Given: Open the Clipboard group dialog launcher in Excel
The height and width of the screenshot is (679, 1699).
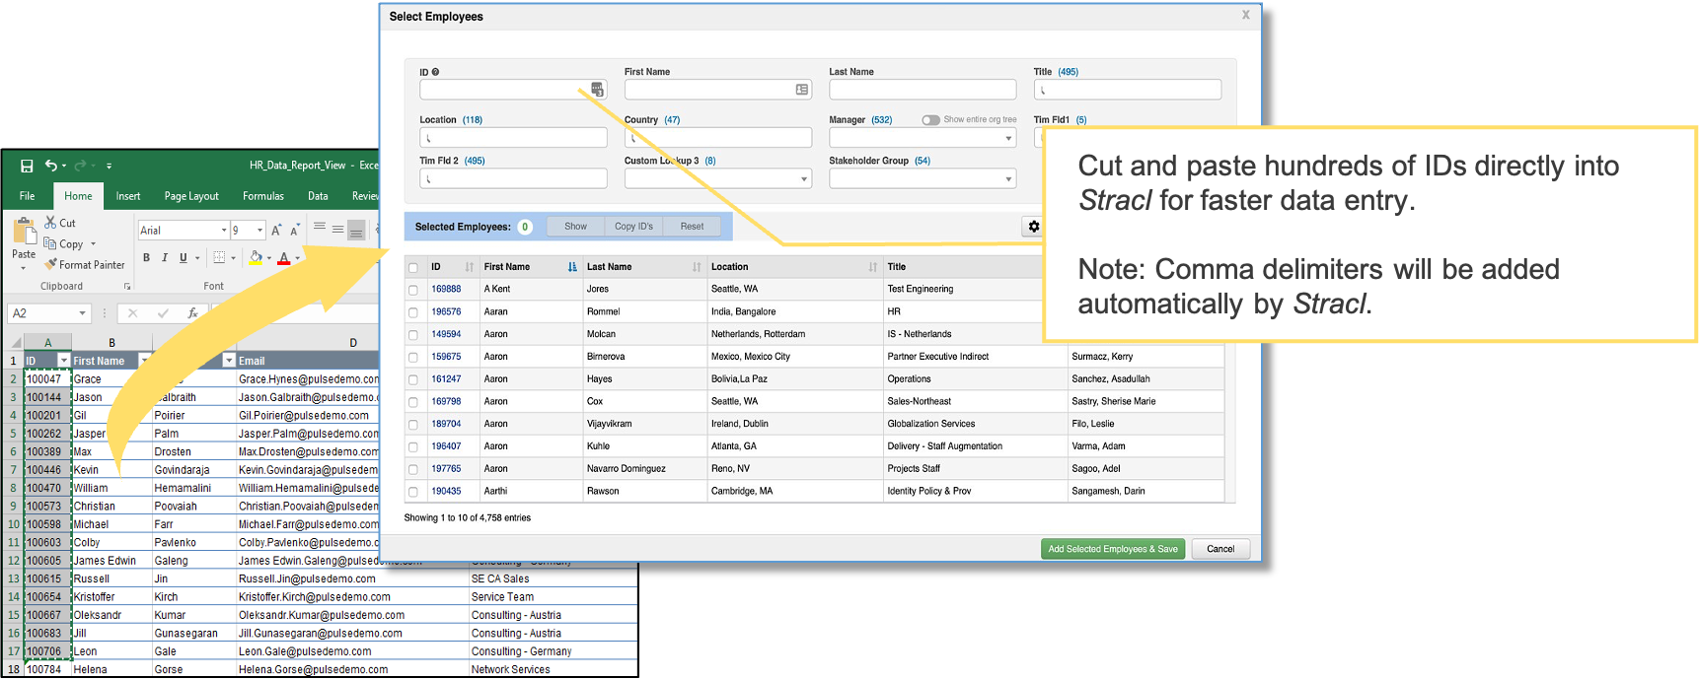Looking at the screenshot, I should (127, 287).
